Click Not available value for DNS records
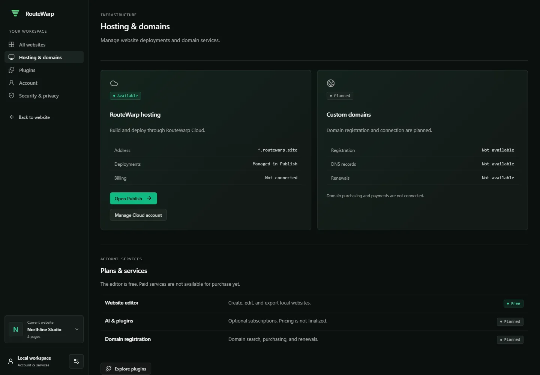 coord(498,164)
